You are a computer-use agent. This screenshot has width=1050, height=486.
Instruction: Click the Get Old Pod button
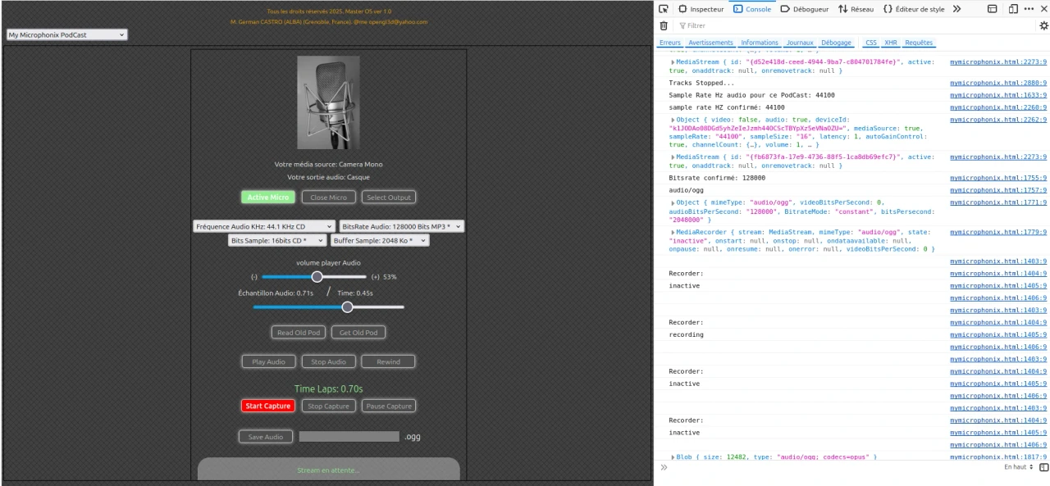coord(358,333)
